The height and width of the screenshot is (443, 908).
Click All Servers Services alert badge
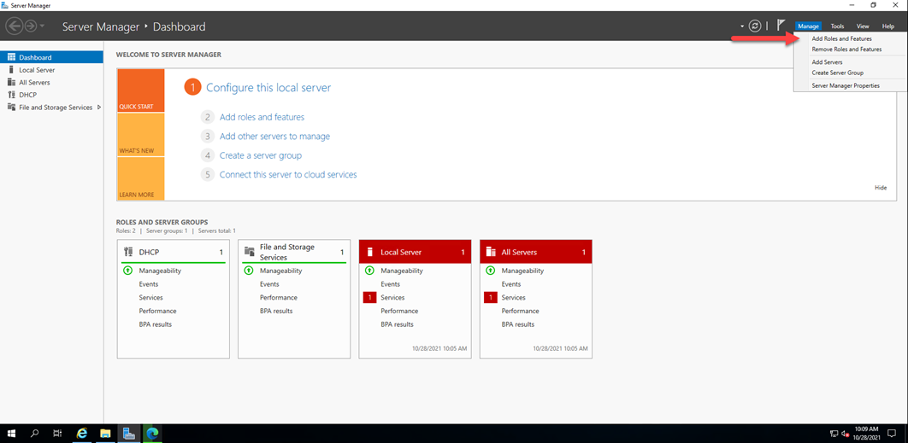click(491, 297)
